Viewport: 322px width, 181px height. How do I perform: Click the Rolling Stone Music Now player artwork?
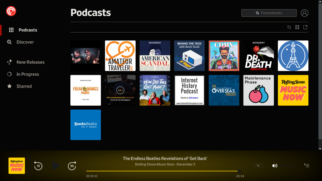coord(17,166)
